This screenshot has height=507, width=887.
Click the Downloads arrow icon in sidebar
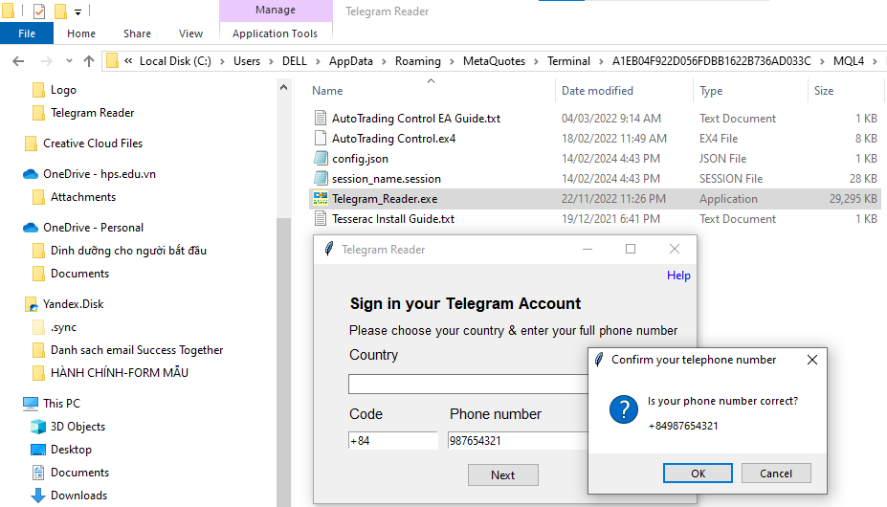click(38, 496)
